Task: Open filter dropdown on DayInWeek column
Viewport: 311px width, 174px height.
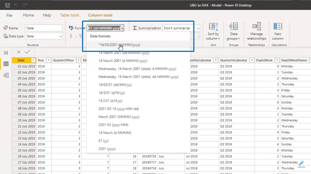Action: coord(277,60)
